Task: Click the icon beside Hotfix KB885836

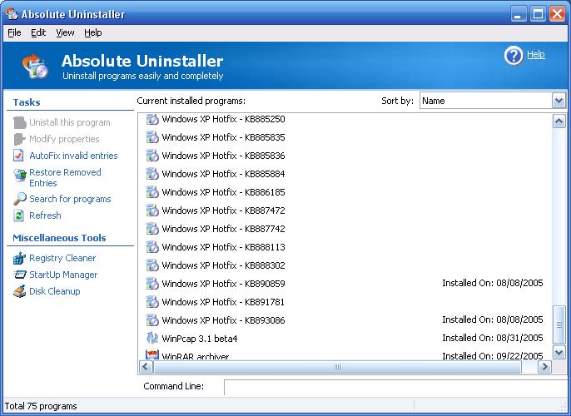Action: point(152,156)
